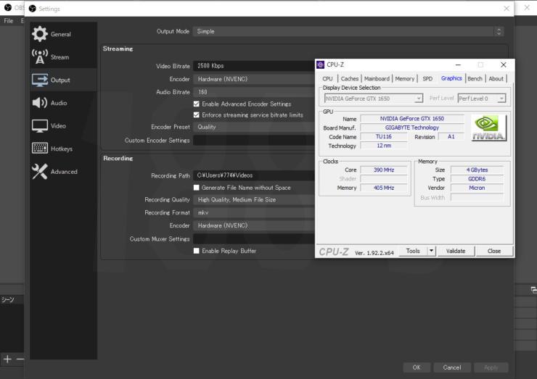Screen dimensions: 537x379
Task: Click the GDDR6 memory type value
Action: [477, 179]
